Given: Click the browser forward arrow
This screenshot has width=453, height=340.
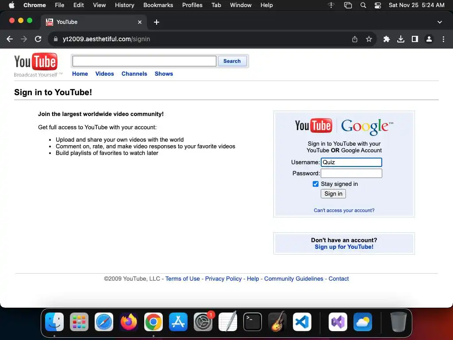Looking at the screenshot, I should click(24, 39).
